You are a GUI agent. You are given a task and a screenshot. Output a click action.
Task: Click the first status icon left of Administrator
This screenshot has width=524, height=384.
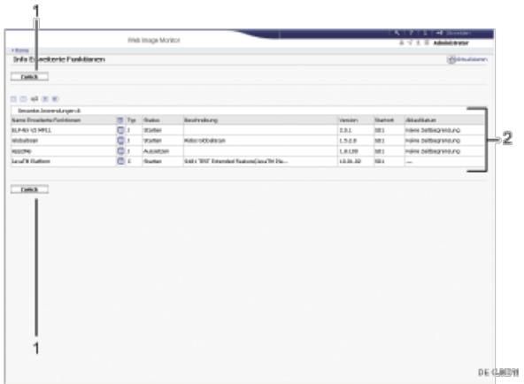coord(402,42)
